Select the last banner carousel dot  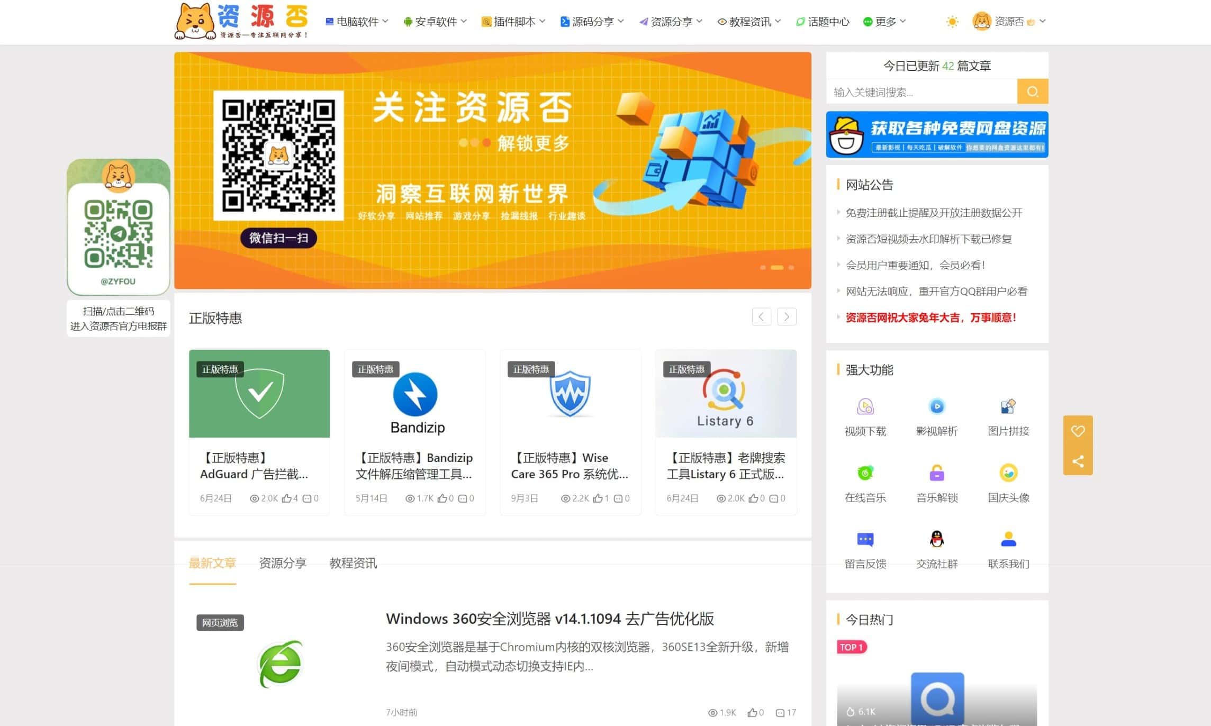pyautogui.click(x=791, y=268)
